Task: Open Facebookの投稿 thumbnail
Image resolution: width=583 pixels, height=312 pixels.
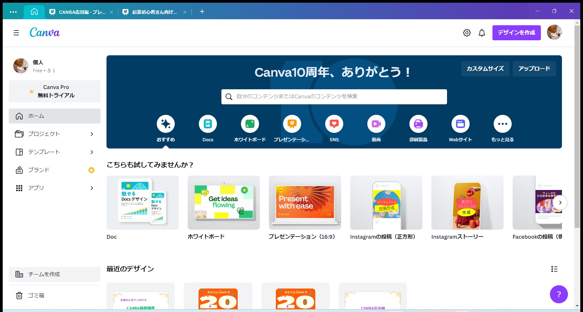Action: [x=537, y=203]
